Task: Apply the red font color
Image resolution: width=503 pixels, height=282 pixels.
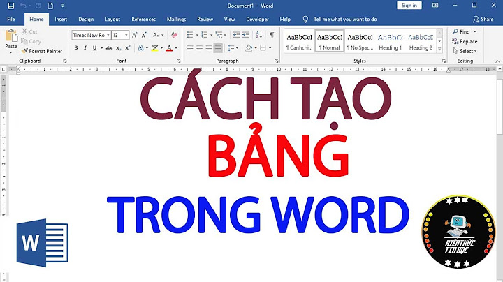Action: click(x=169, y=48)
